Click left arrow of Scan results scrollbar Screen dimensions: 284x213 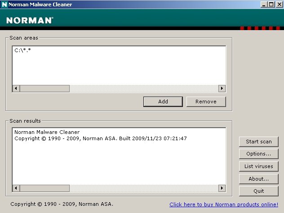[16, 188]
